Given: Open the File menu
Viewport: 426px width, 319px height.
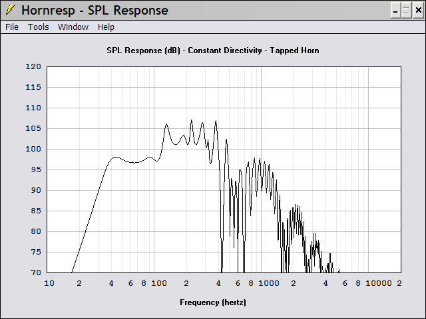Looking at the screenshot, I should pos(12,27).
